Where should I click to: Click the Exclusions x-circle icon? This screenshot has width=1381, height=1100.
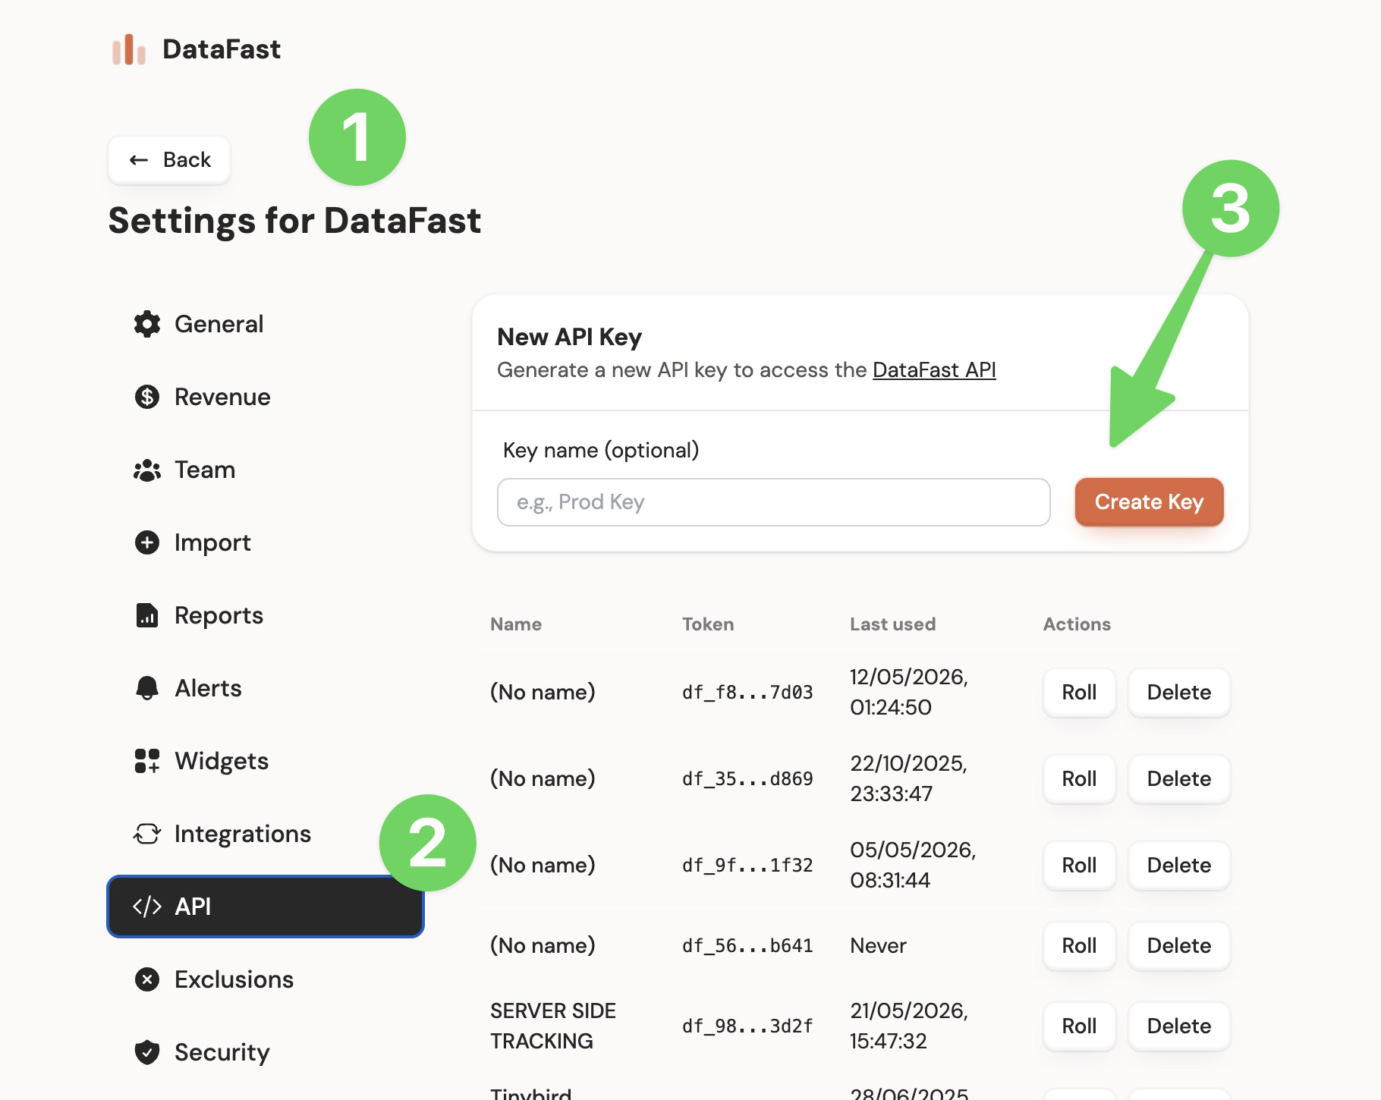point(147,979)
